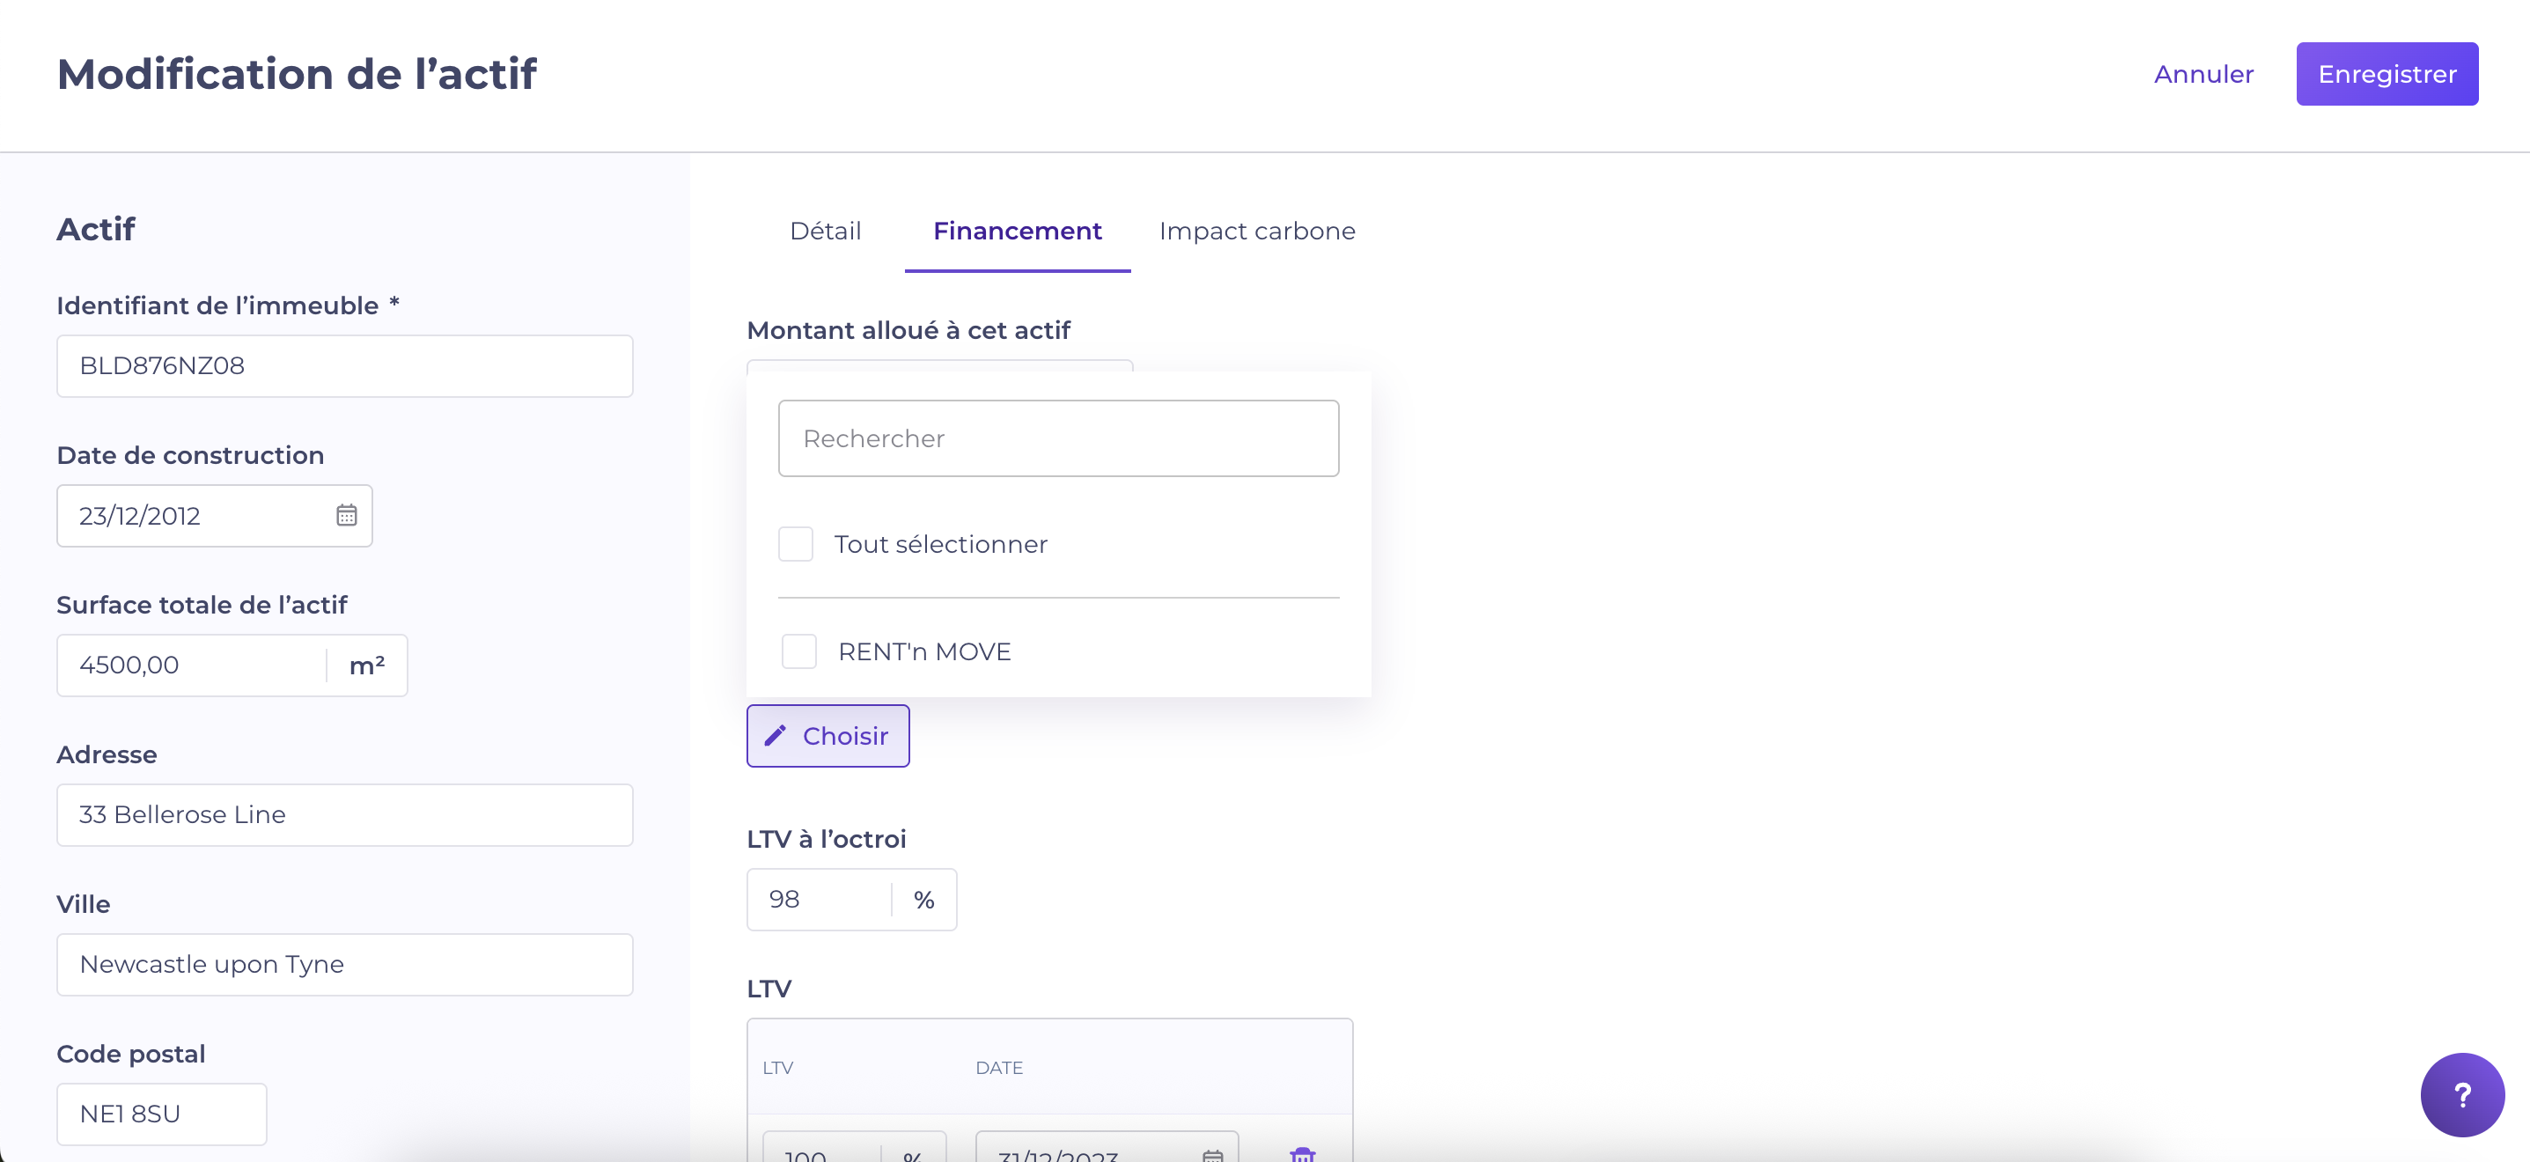Click the Identifiant de l'immeuble field
The image size is (2530, 1162).
(x=343, y=365)
